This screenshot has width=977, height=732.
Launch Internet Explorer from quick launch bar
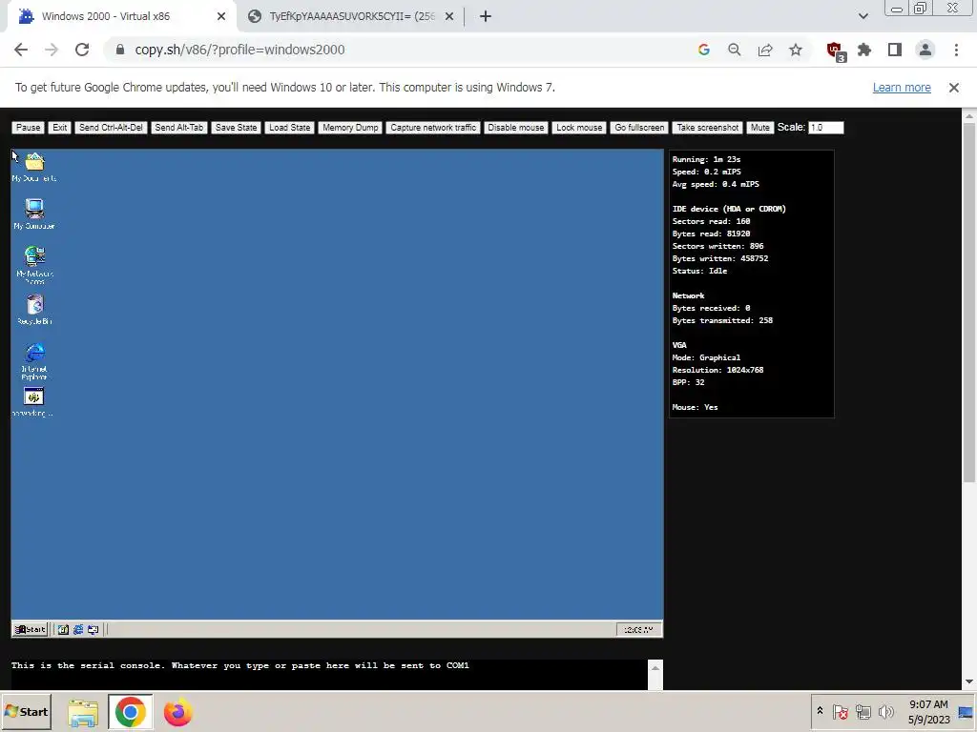point(78,629)
